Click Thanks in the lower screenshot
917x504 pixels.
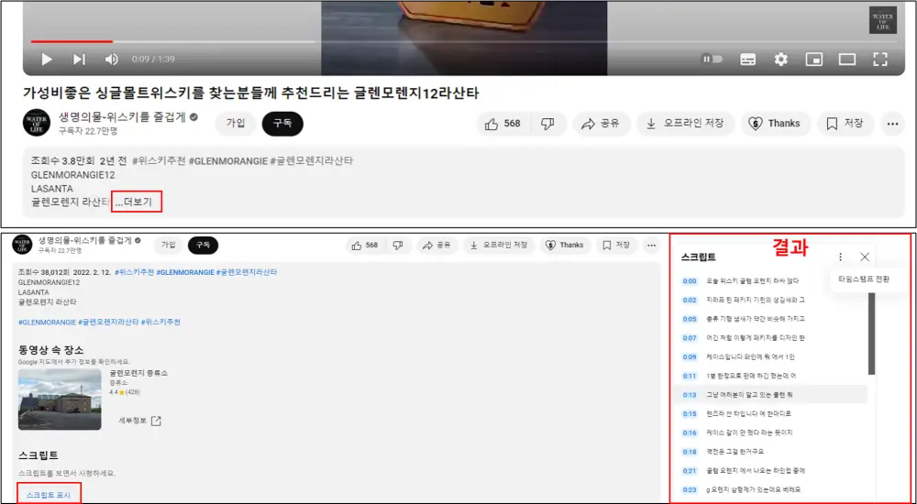tap(564, 246)
